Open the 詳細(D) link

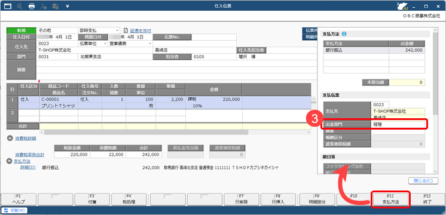tap(28, 168)
